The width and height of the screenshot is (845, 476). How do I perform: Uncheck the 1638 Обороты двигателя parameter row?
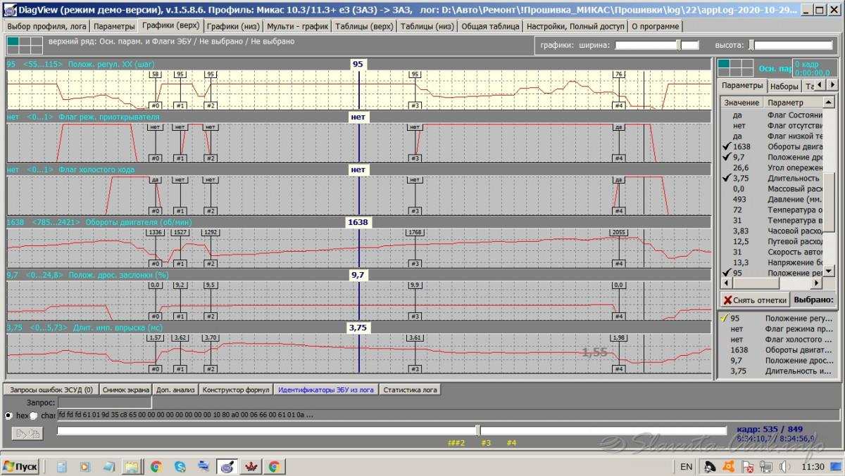click(725, 147)
